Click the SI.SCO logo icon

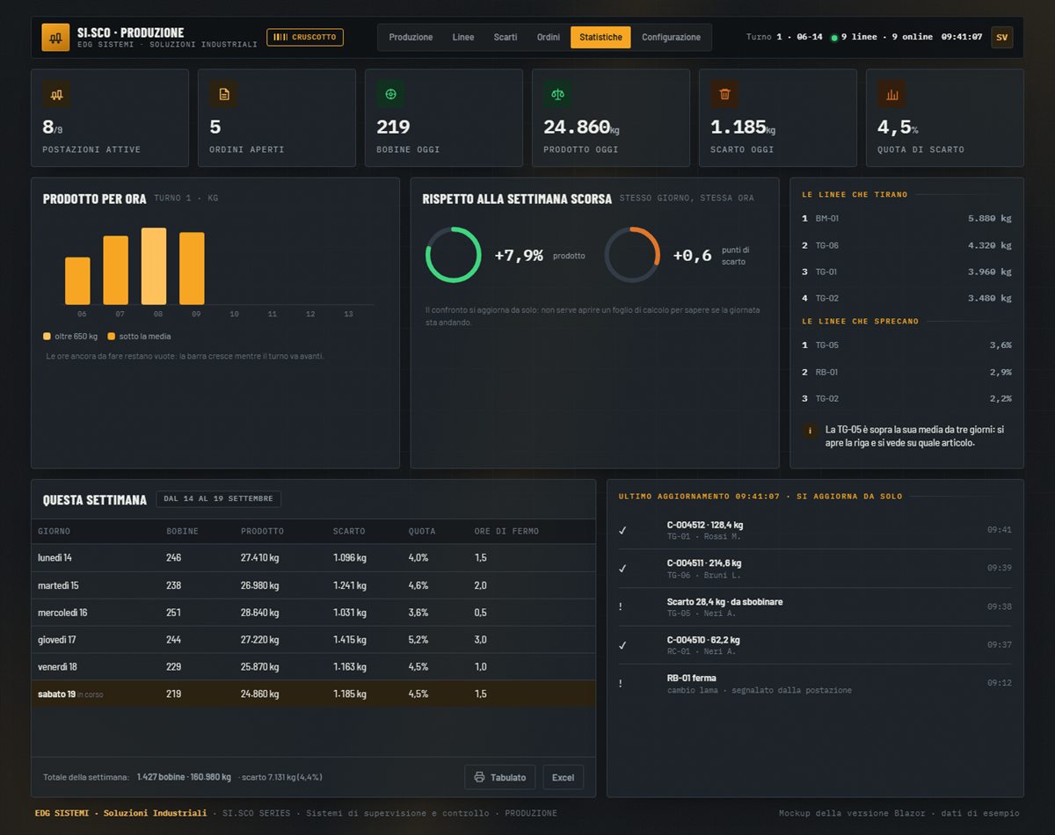[x=55, y=38]
